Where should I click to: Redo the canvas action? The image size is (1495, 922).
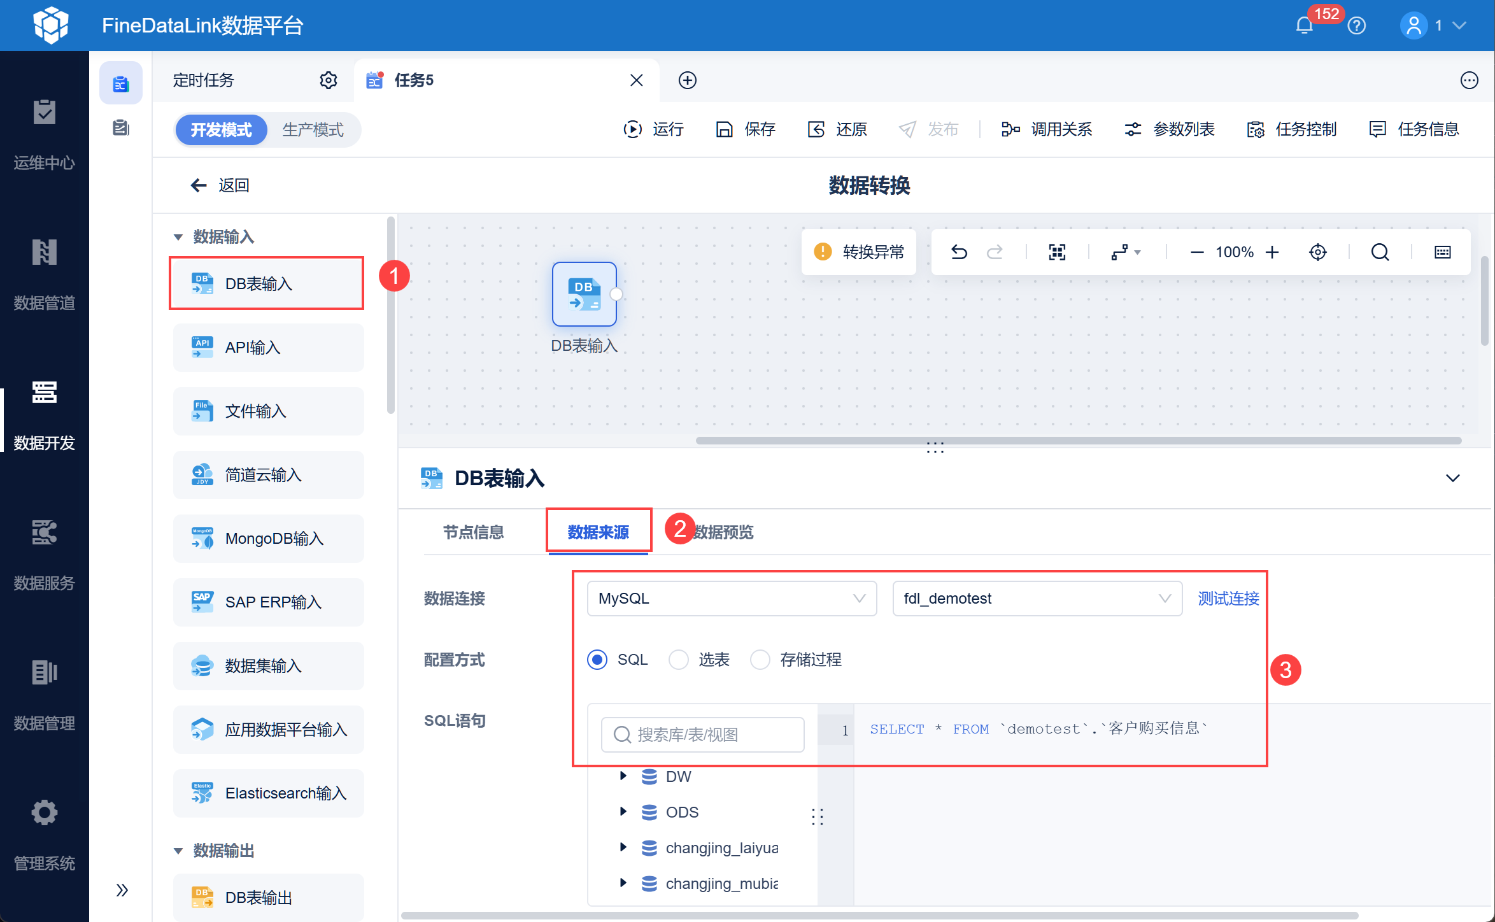(x=995, y=252)
